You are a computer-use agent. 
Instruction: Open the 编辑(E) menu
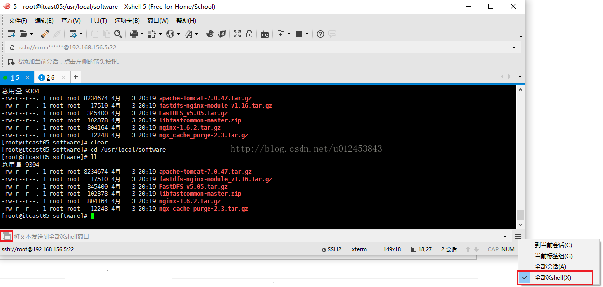coord(44,21)
